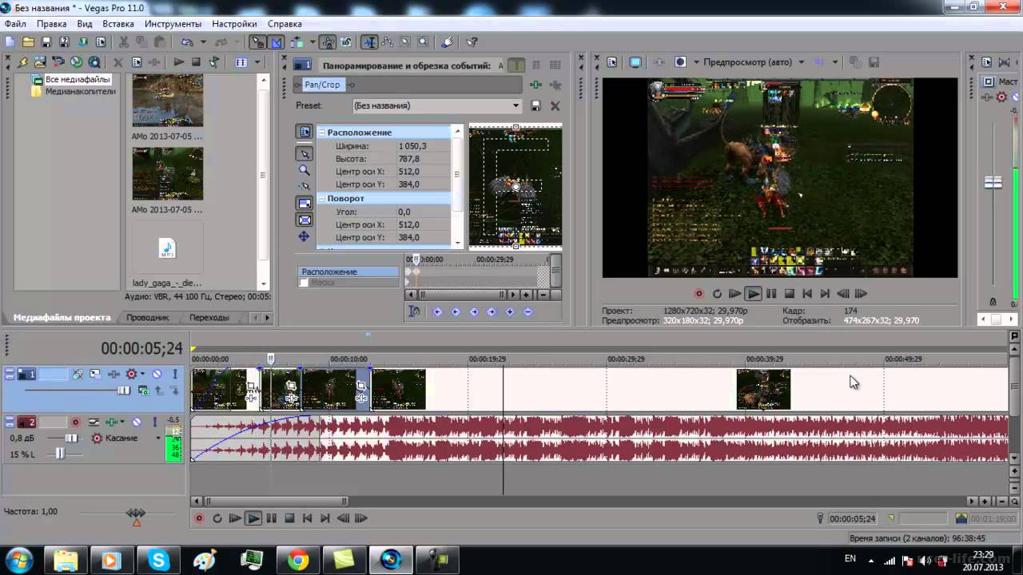1023x575 pixels.
Task: Toggle the Auto Ripple toolbar button
Action: coord(297,42)
